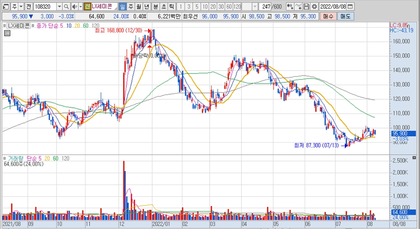This screenshot has height=229, width=420.
Task: Open chart settings gear icon
Action: tap(314, 6)
